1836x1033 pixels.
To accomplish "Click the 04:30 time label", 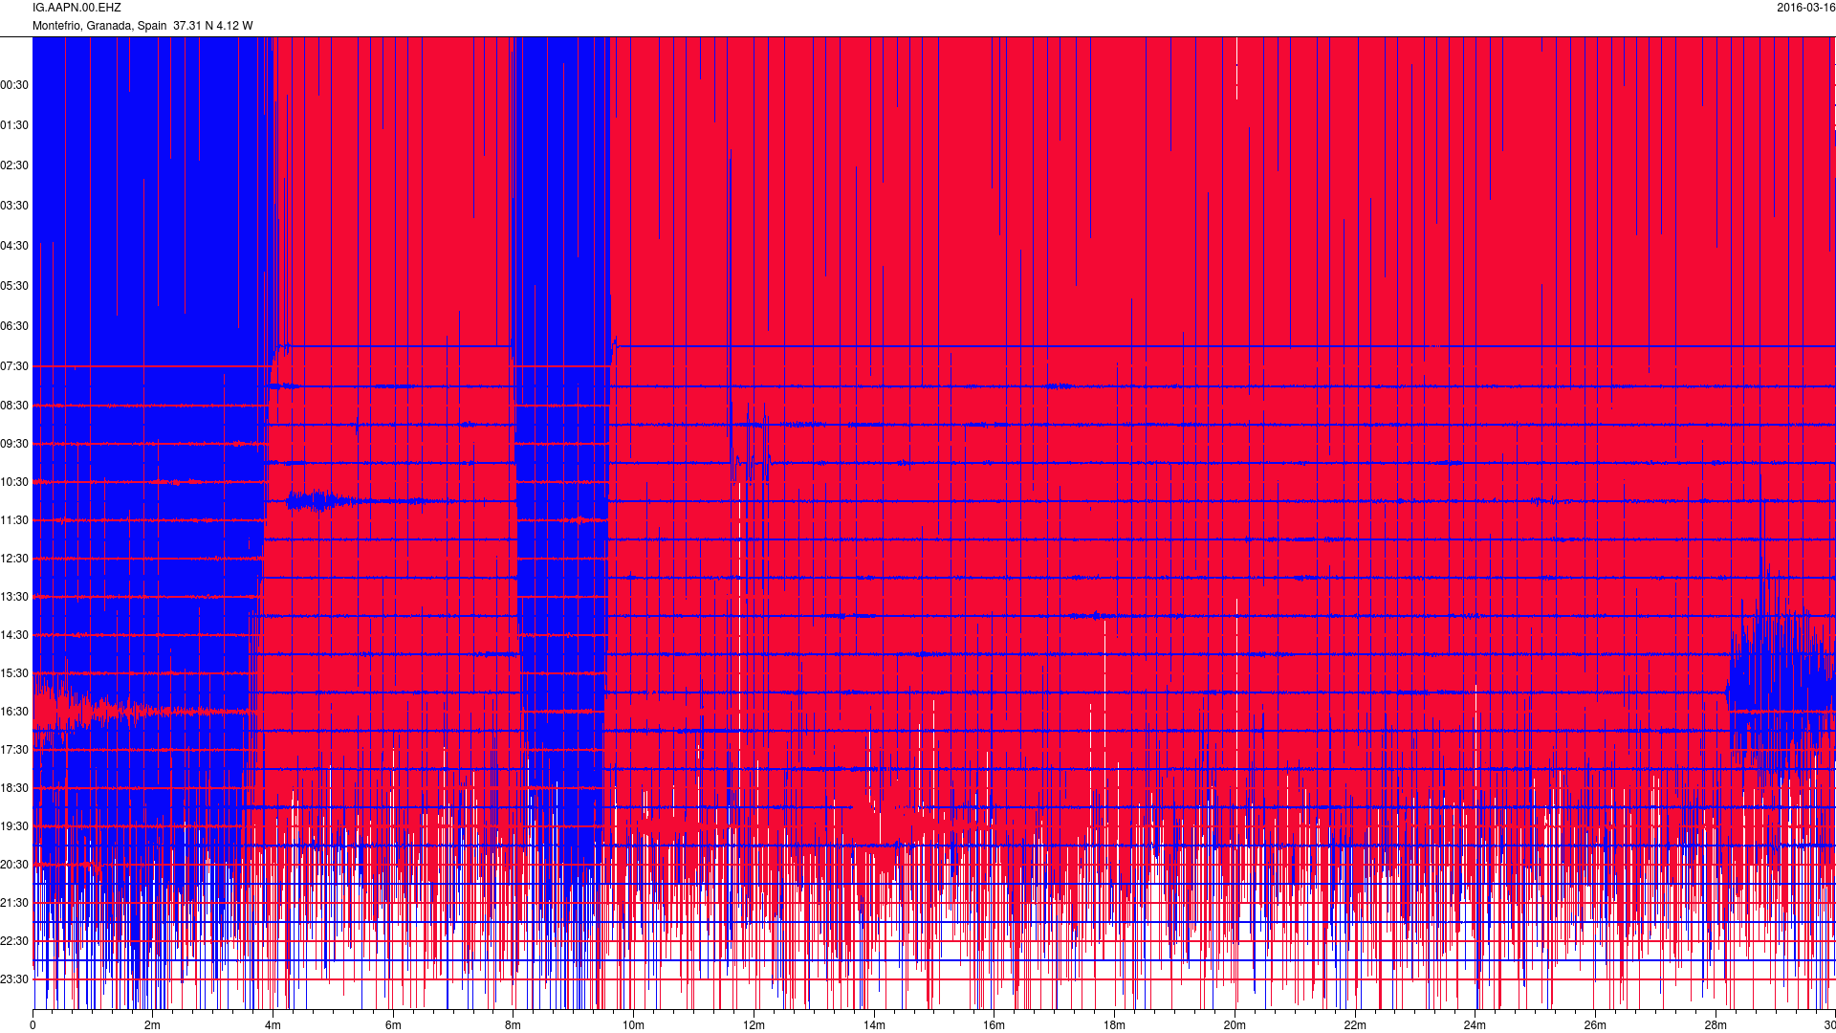I will (14, 246).
